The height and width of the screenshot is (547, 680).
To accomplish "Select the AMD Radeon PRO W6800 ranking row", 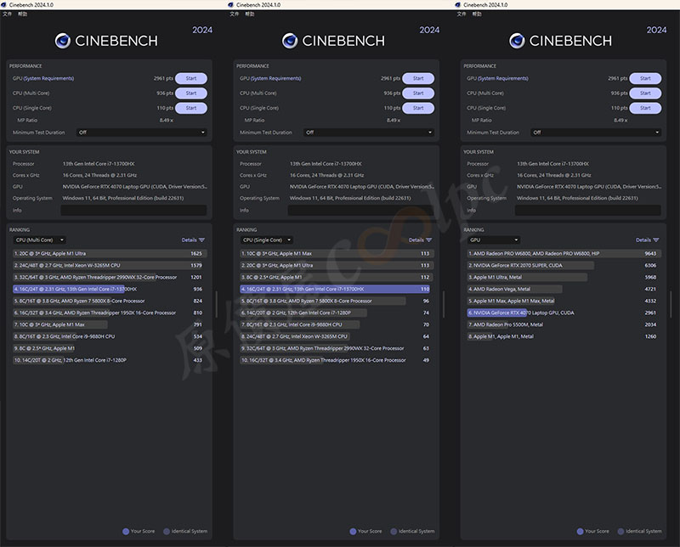I will [564, 254].
